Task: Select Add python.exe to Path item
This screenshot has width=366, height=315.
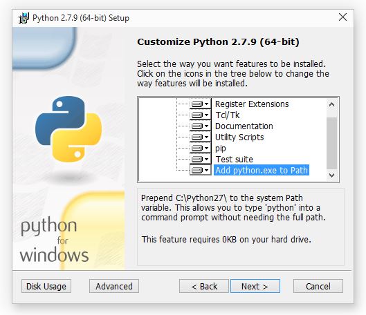Action: 262,171
